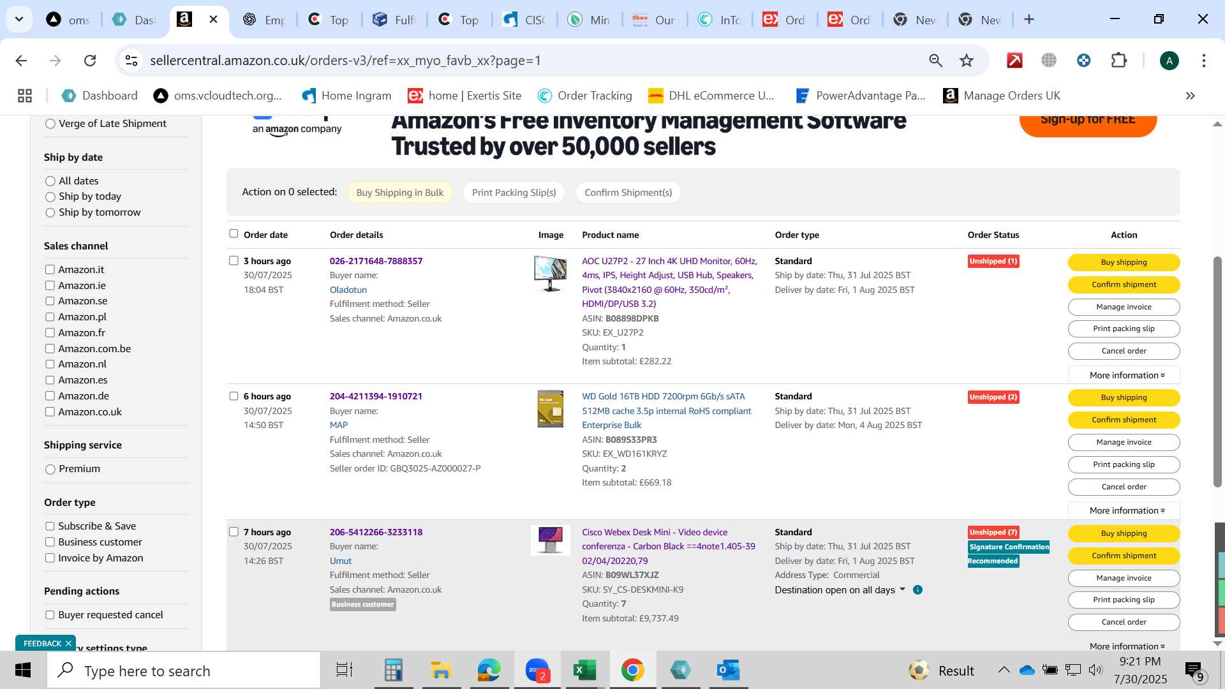Check the Business customer order type
Screen dimensions: 1225x689
click(50, 542)
